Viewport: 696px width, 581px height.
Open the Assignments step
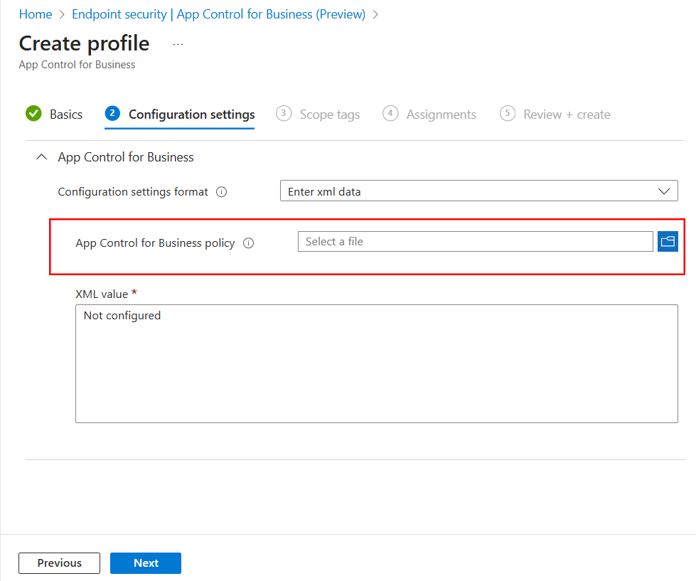(x=429, y=114)
